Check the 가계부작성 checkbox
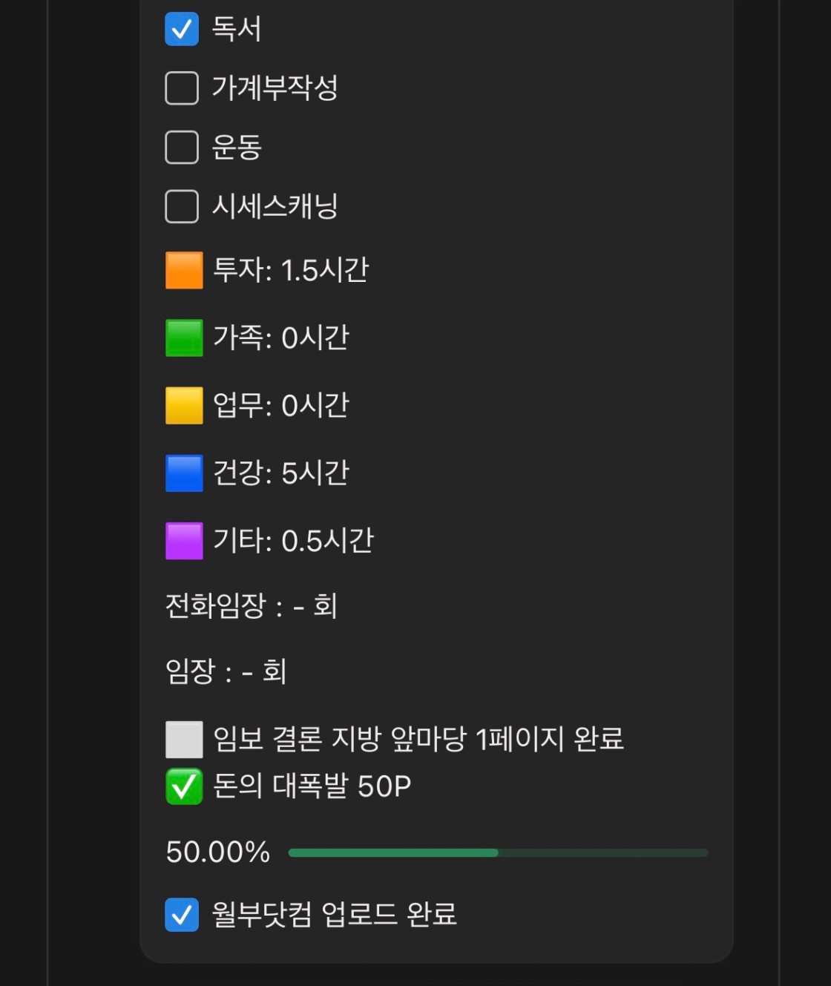Screen dimensions: 831x986 (182, 88)
